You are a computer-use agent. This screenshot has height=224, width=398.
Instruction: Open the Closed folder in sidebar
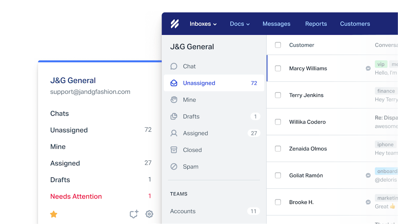(214, 150)
